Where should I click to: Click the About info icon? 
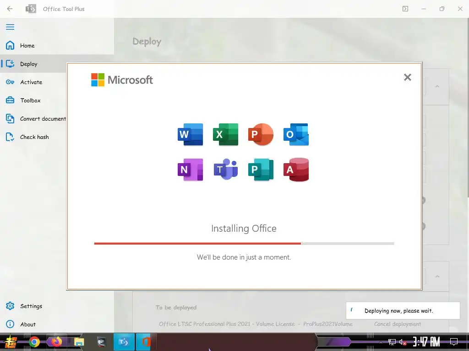[10, 324]
